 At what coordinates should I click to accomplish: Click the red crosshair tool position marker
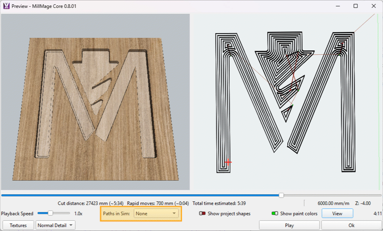pos(228,162)
